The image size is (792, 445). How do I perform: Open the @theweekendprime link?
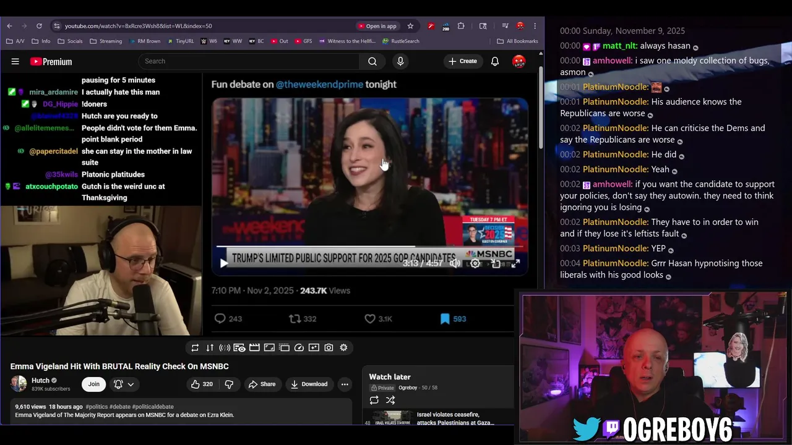tap(319, 85)
